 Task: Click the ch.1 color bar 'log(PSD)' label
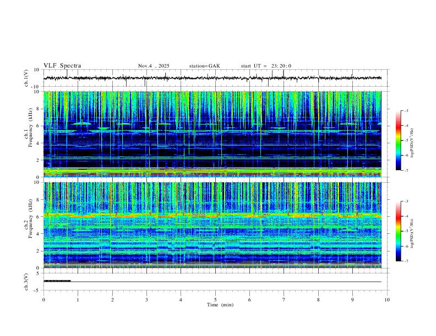coord(412,143)
